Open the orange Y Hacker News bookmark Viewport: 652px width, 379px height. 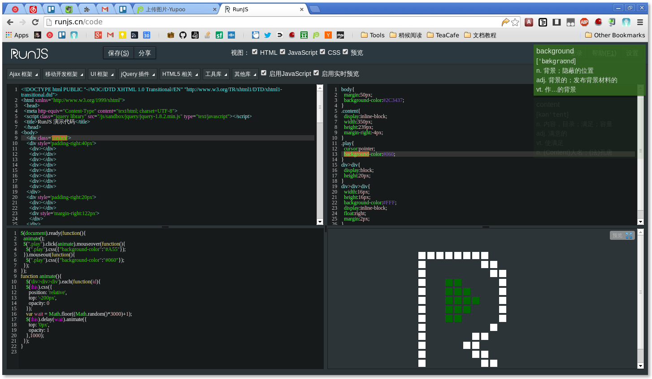pos(328,35)
